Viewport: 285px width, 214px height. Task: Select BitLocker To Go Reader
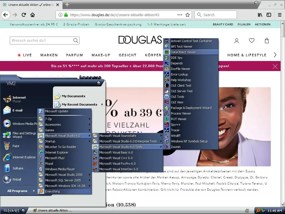[65, 147]
